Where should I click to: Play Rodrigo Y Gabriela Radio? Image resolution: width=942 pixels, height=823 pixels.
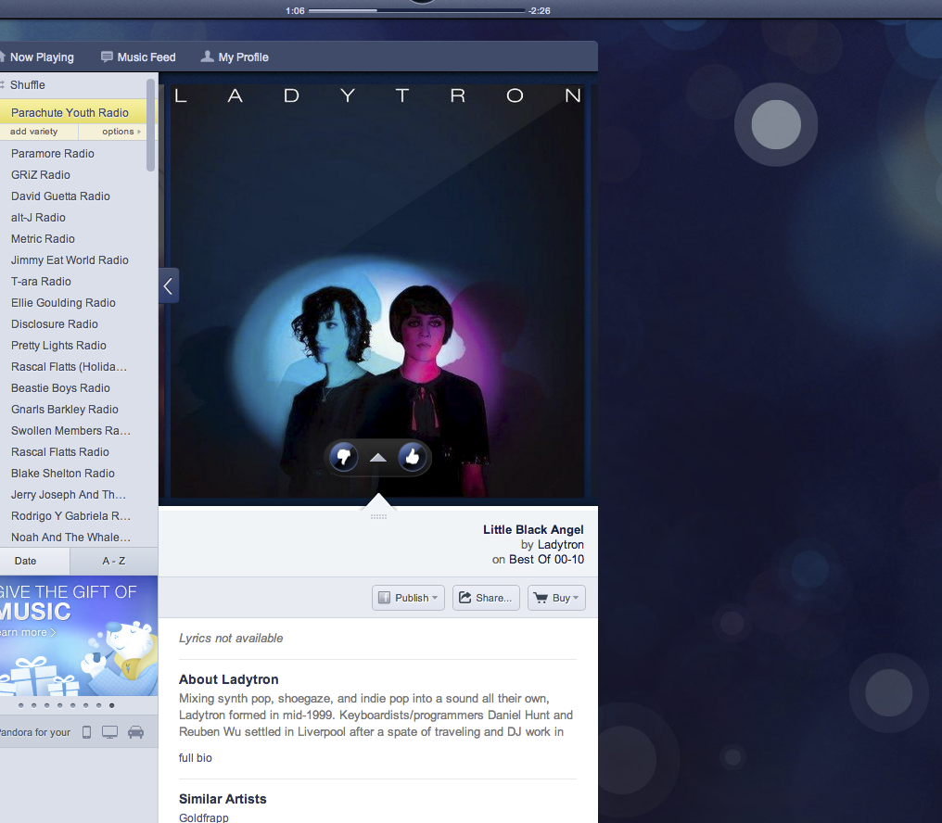70,516
